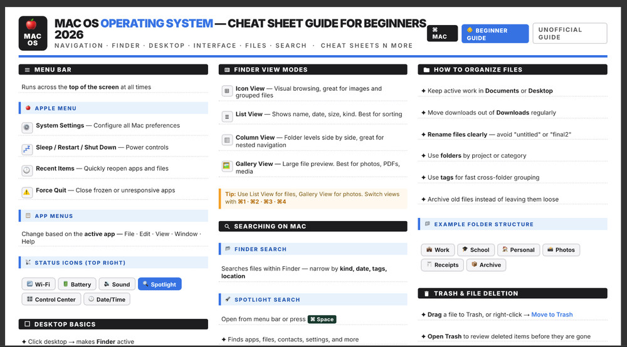The image size is (627, 347).
Task: Click the Menu Bar section header
Action: click(113, 70)
